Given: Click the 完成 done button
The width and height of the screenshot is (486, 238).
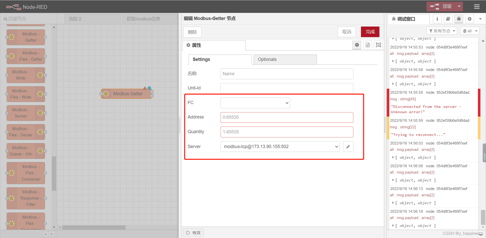Looking at the screenshot, I should coord(370,32).
